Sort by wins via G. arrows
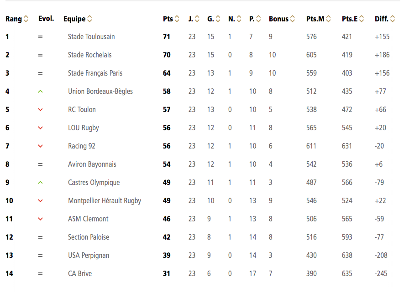This screenshot has width=409, height=292. click(218, 19)
